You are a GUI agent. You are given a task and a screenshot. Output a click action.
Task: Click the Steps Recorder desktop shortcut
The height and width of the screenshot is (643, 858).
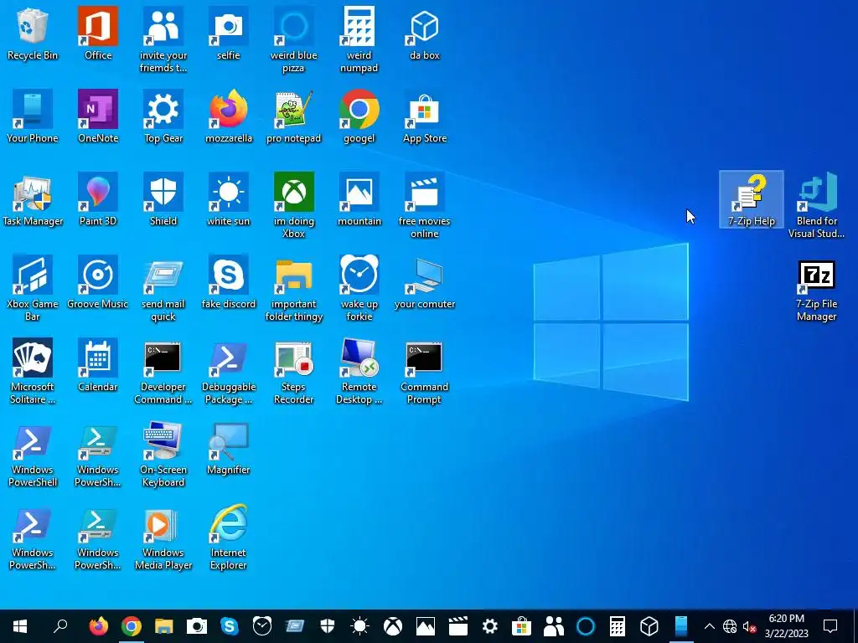[x=294, y=372]
